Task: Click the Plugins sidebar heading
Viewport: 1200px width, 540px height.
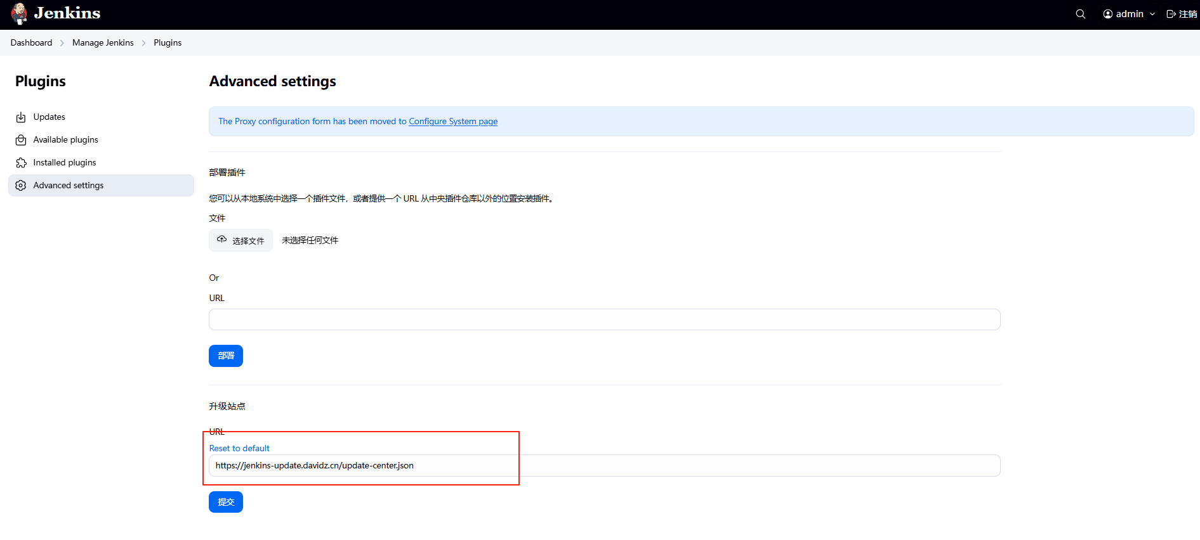Action: pyautogui.click(x=41, y=82)
